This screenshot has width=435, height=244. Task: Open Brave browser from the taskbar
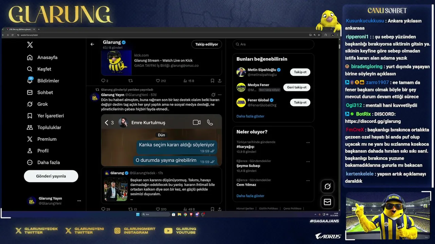[191, 215]
